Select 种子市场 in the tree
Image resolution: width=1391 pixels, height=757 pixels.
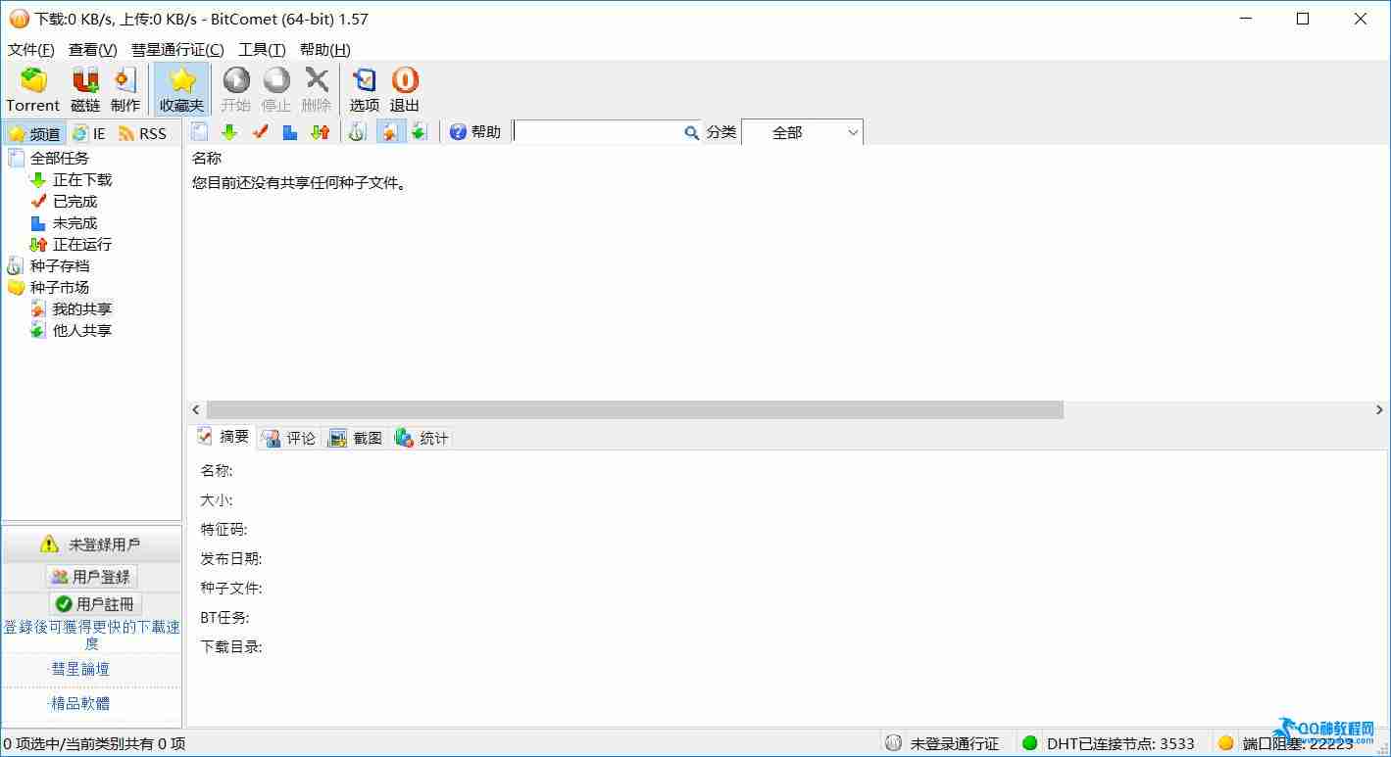[x=59, y=288]
